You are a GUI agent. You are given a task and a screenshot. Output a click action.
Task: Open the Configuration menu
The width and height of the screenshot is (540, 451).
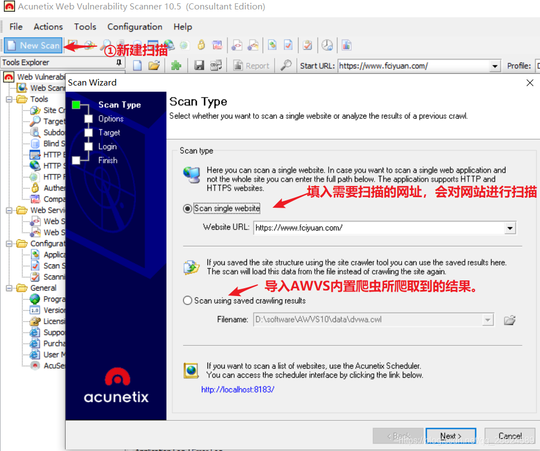click(135, 27)
